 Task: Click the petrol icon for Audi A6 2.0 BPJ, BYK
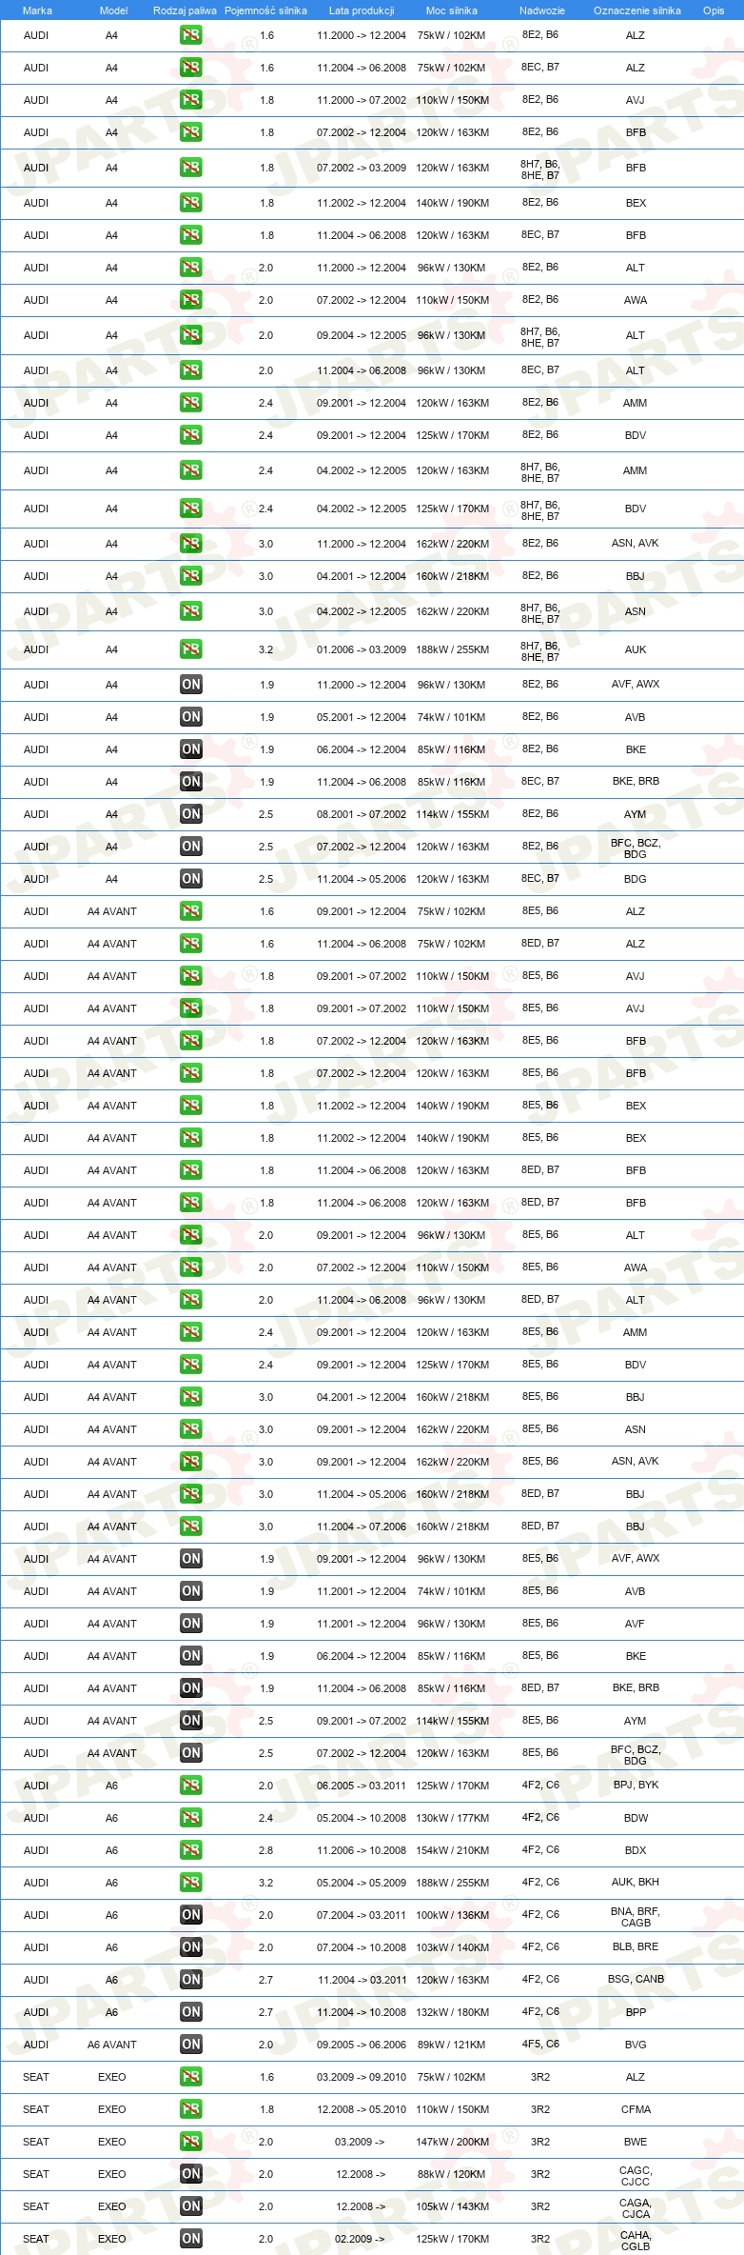click(x=191, y=1786)
